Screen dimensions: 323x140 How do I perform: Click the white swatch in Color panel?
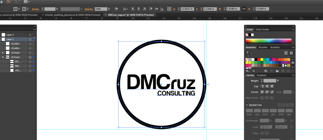253,35
